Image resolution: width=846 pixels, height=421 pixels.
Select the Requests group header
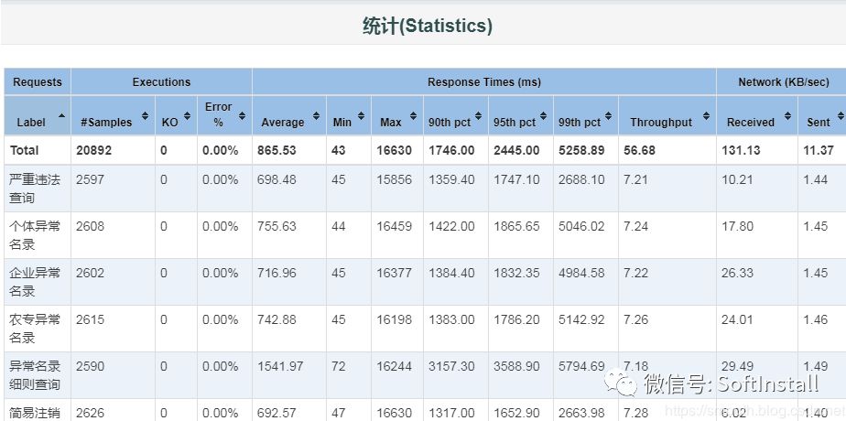click(x=38, y=82)
